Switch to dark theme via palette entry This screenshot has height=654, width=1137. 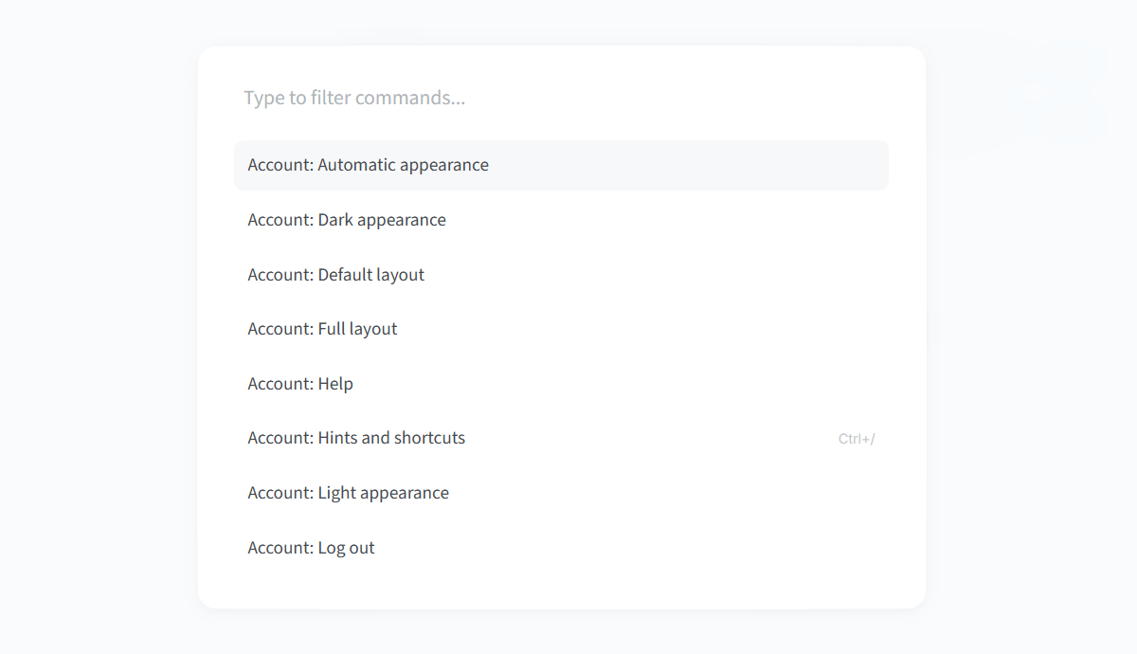coord(561,220)
